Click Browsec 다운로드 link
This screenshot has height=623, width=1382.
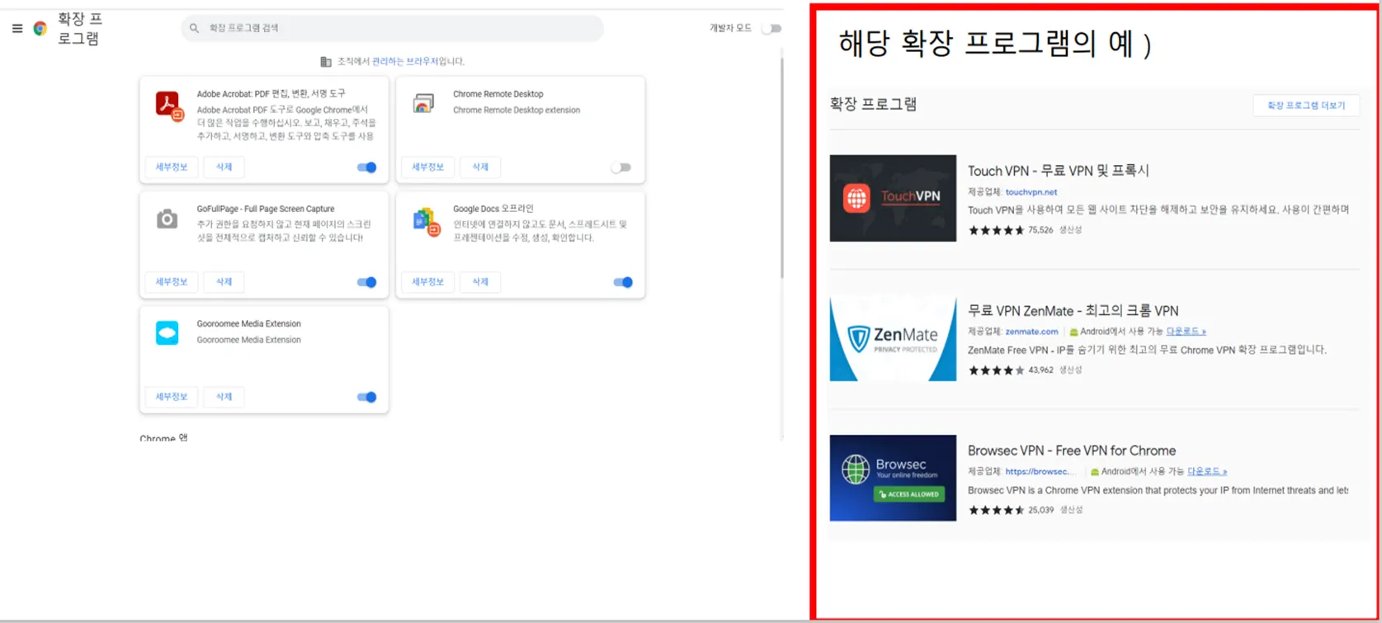(1207, 472)
